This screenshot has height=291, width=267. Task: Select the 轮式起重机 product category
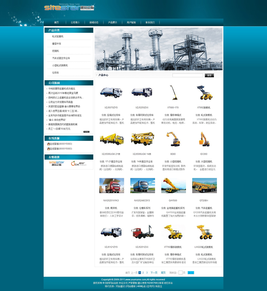[58, 36]
